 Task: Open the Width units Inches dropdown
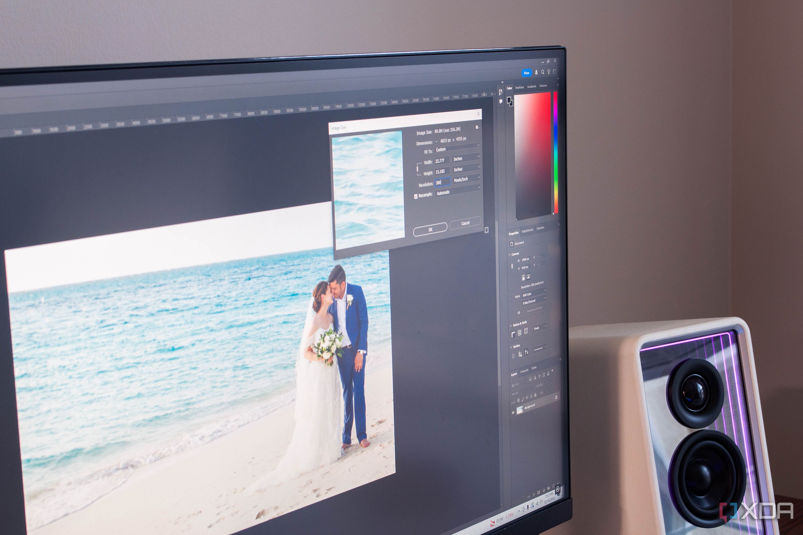(466, 158)
